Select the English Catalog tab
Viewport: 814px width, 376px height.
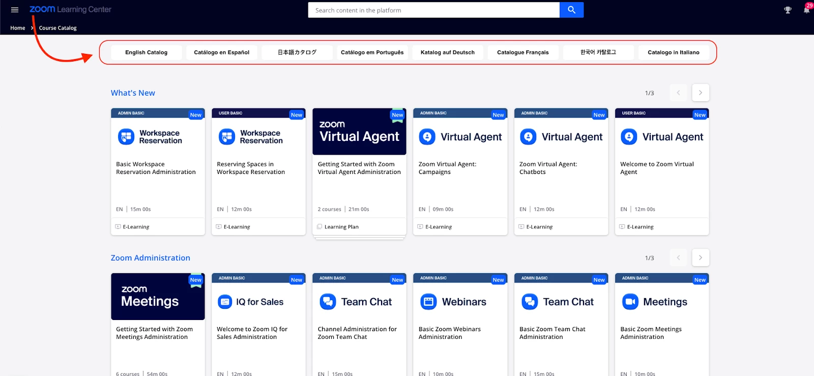click(147, 52)
